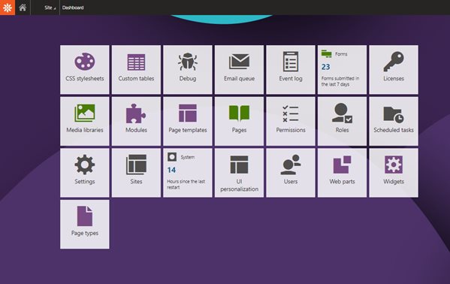Image resolution: width=450 pixels, height=284 pixels.
Task: Launch the Debug bug tile
Action: click(x=188, y=69)
